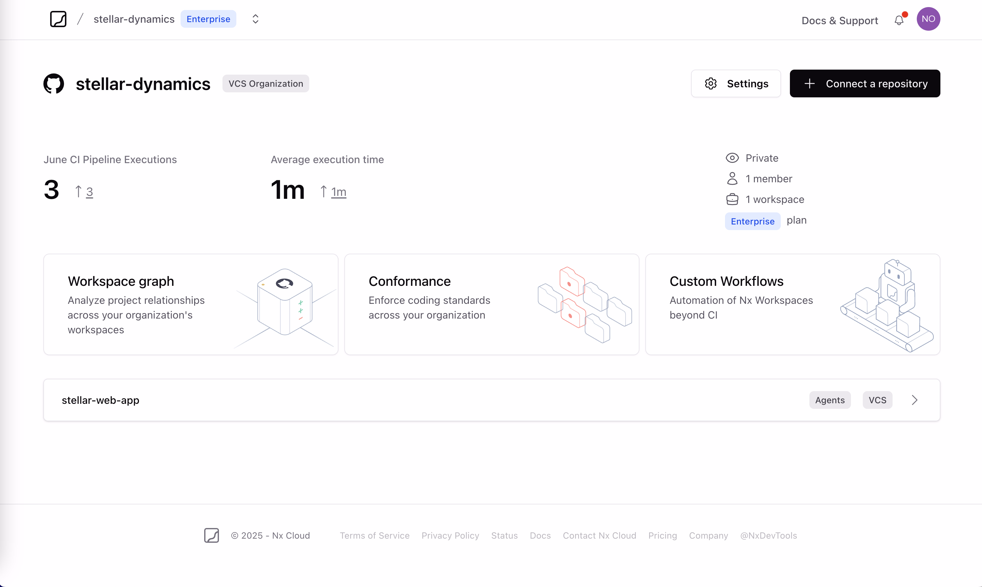Click the Settings gear icon
This screenshot has width=982, height=587.
click(x=711, y=83)
